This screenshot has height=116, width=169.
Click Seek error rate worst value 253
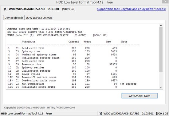pos(87,61)
